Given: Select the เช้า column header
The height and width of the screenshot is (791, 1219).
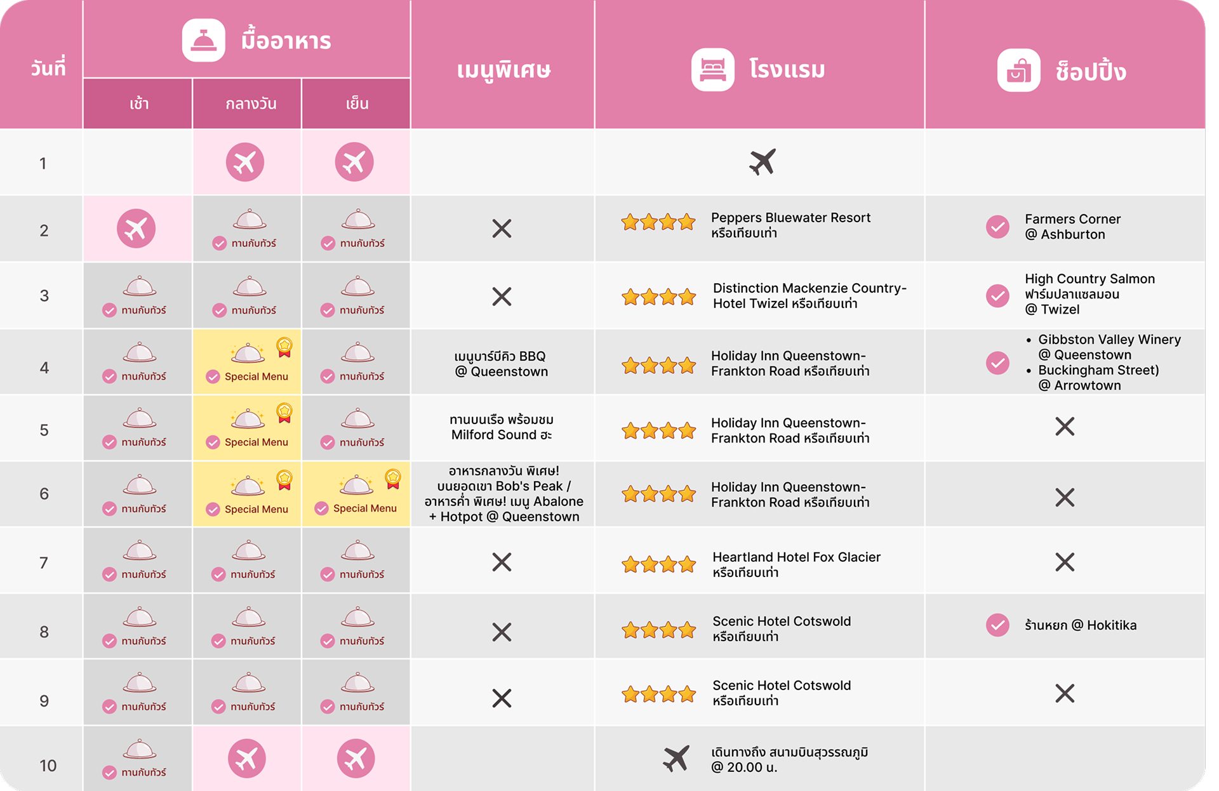Looking at the screenshot, I should click(138, 103).
